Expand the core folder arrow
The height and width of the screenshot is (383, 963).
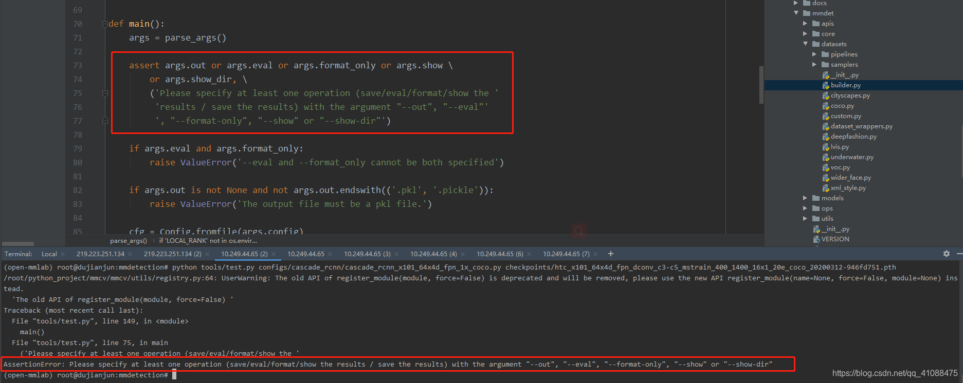coord(805,34)
